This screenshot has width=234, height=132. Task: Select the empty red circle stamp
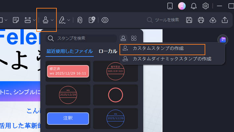116,95
